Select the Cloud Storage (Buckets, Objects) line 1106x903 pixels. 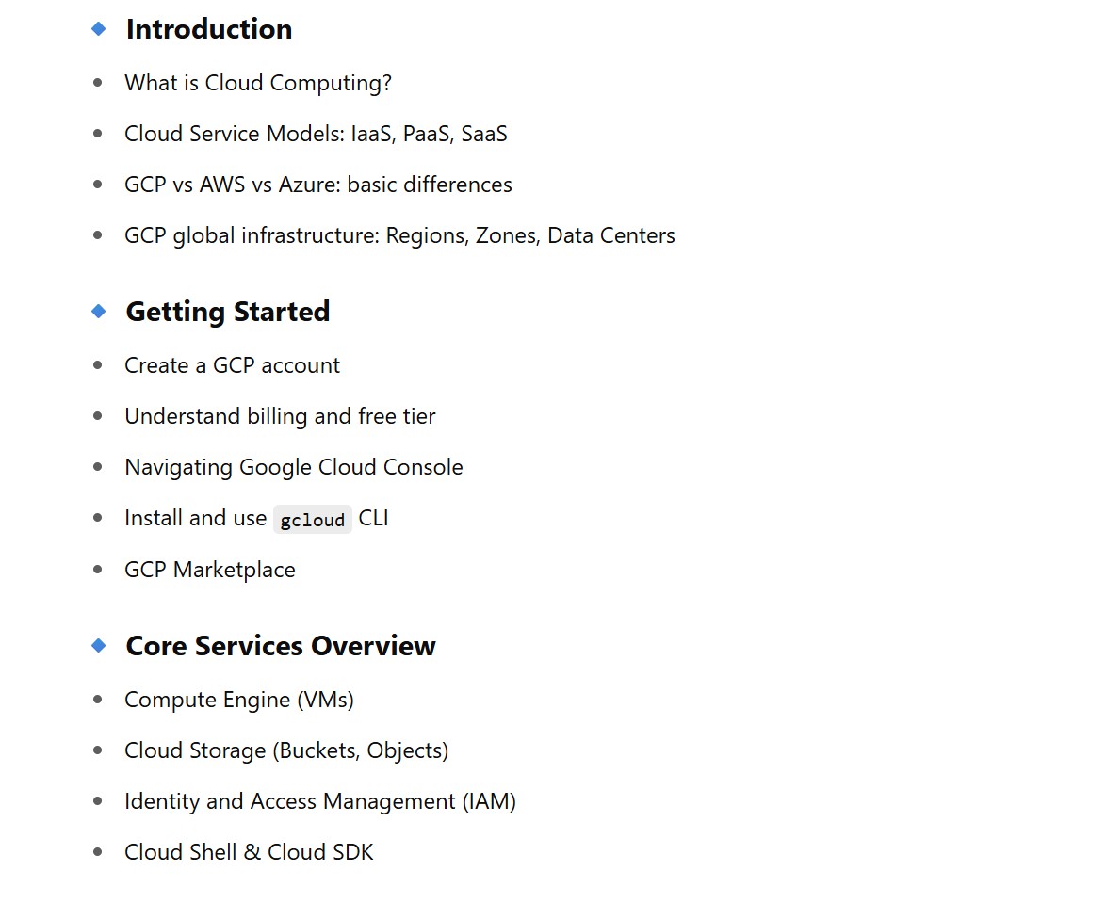tap(285, 750)
